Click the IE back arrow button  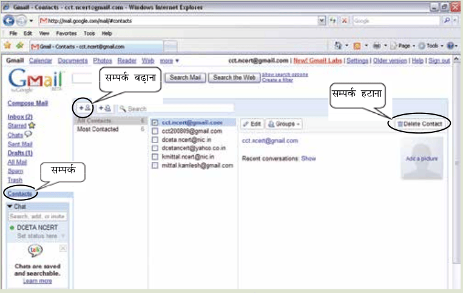8,21
